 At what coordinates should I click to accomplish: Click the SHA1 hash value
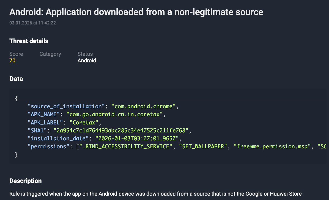click(121, 130)
